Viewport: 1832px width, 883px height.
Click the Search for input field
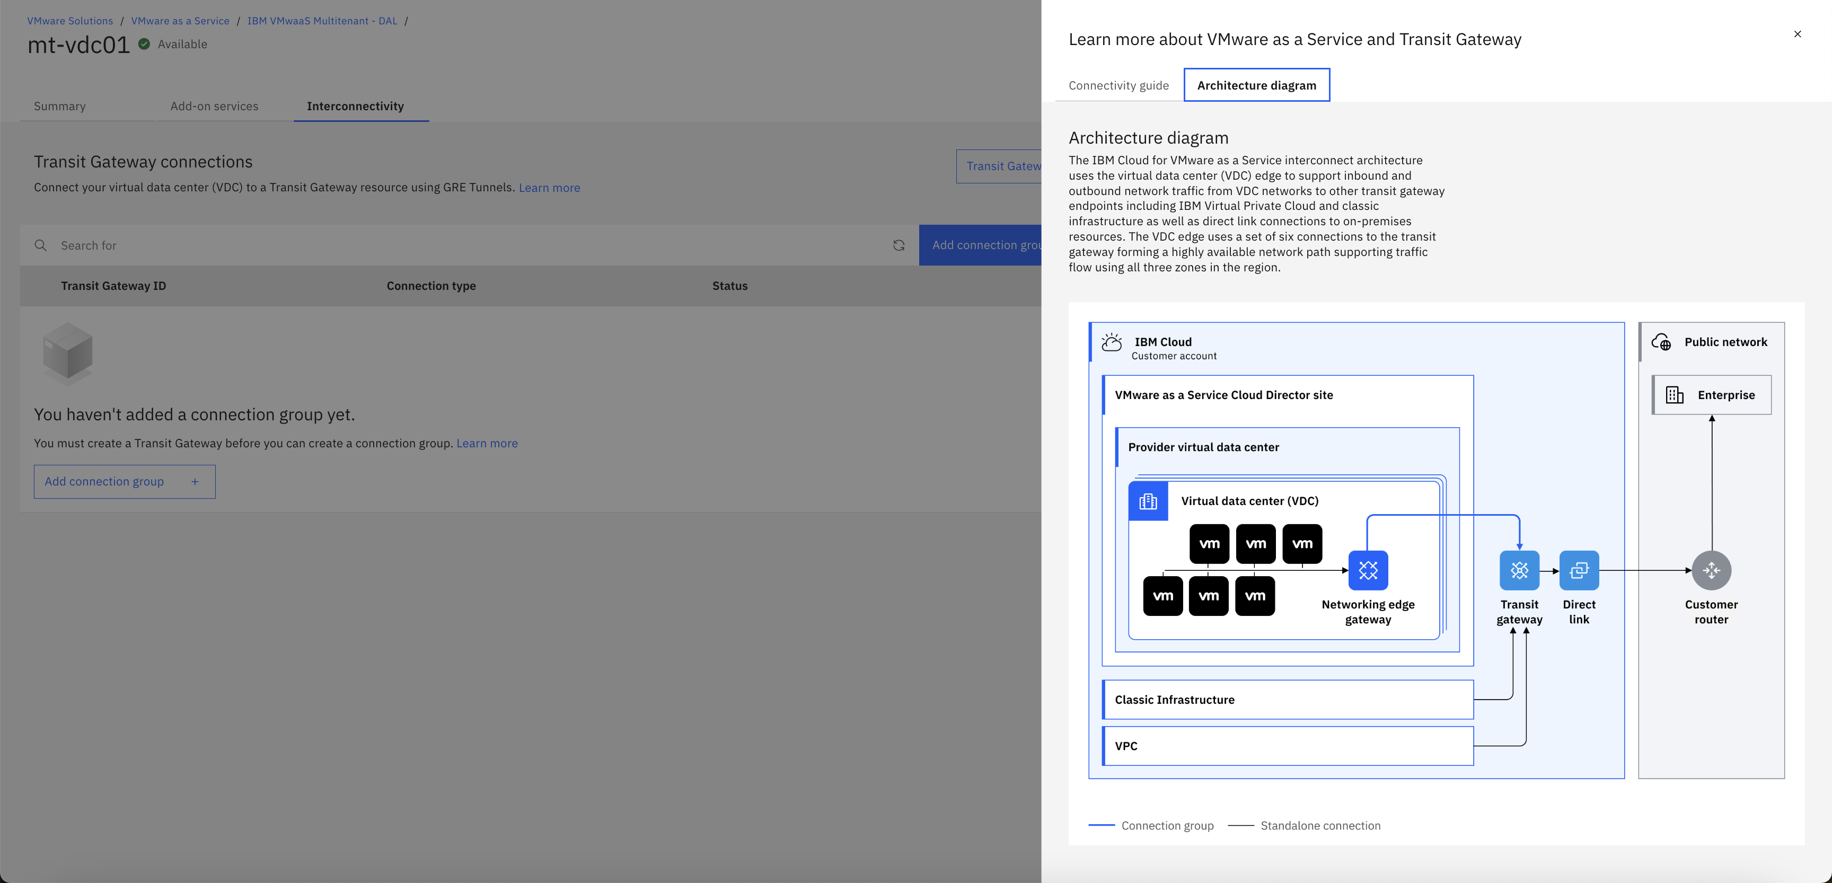[469, 245]
